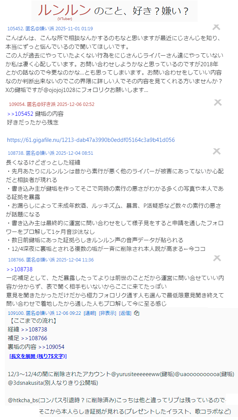Dismiss post 105452 with its X icon
238x420 pixels.
click(x=216, y=27)
